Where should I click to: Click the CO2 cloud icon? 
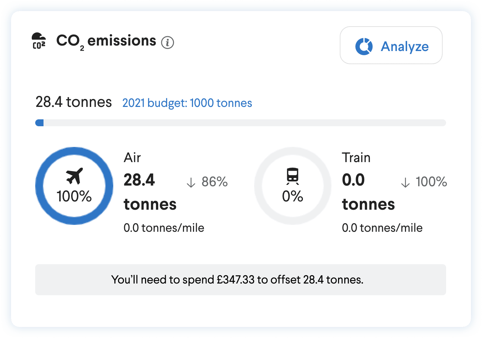(x=39, y=41)
